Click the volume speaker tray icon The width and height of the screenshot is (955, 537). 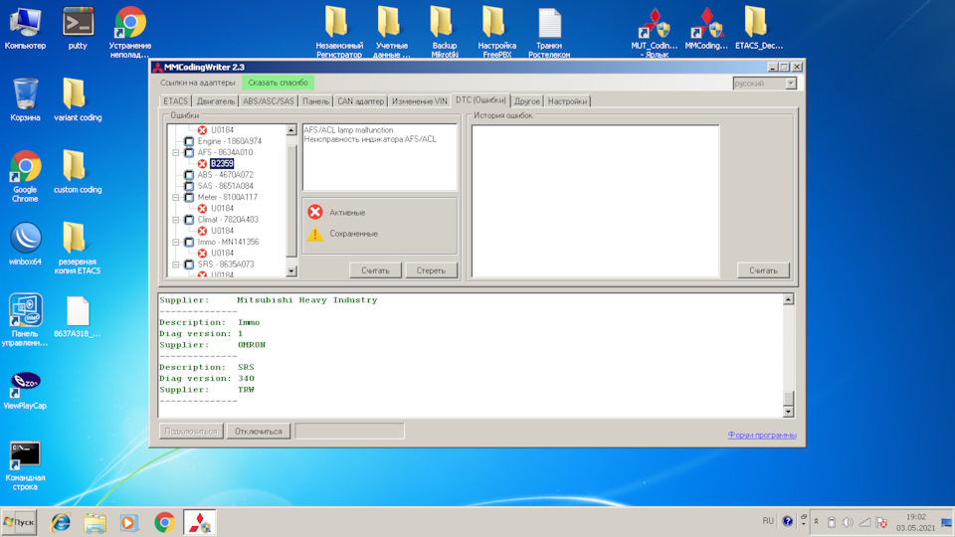click(x=848, y=522)
